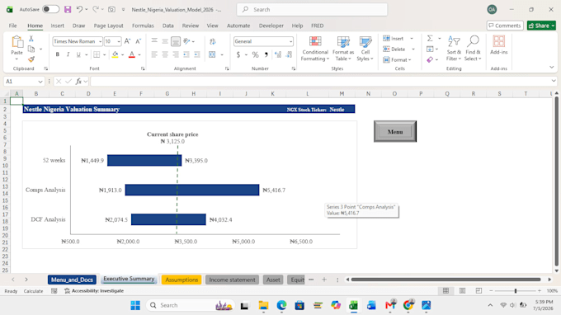Open the font name dropdown Times New Roman
The width and height of the screenshot is (561, 315).
pyautogui.click(x=100, y=41)
